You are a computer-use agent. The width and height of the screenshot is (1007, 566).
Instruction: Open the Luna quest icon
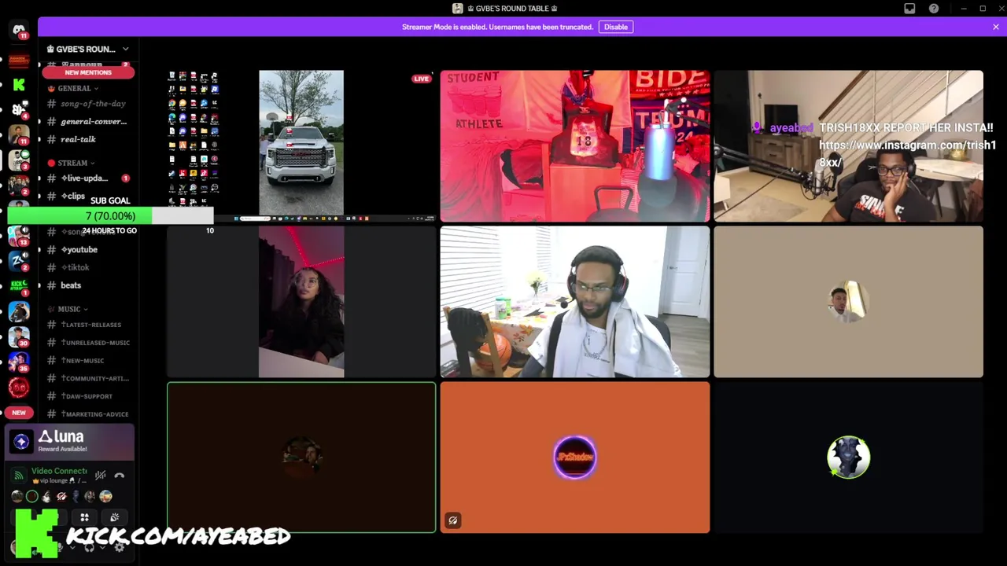click(x=21, y=442)
